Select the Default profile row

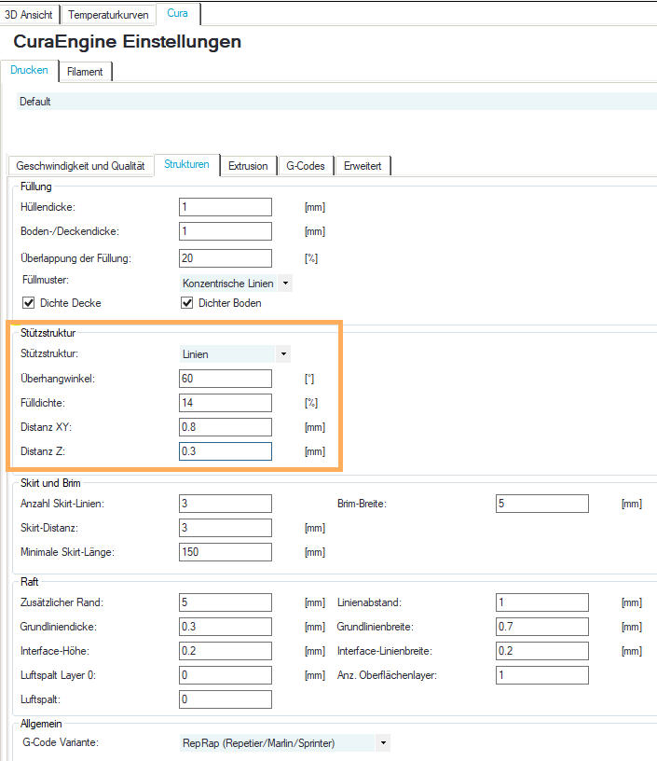(337, 102)
